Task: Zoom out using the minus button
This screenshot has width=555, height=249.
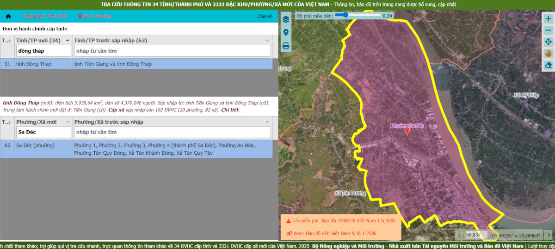Action: 549,30
